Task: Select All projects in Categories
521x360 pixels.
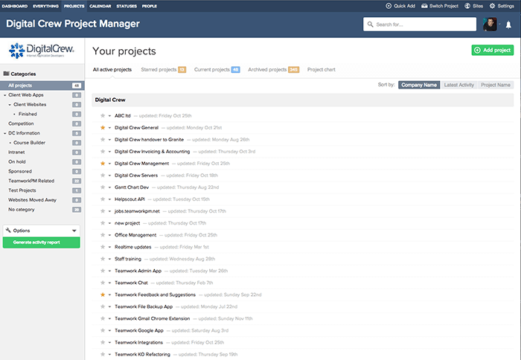Action: tap(42, 86)
